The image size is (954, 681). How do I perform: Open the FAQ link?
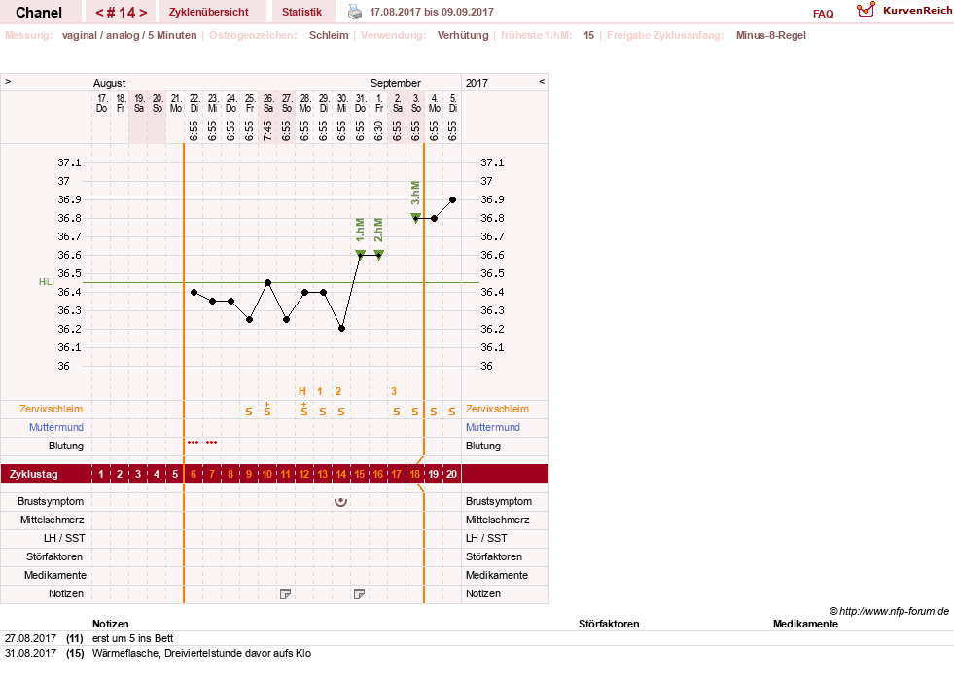(823, 14)
